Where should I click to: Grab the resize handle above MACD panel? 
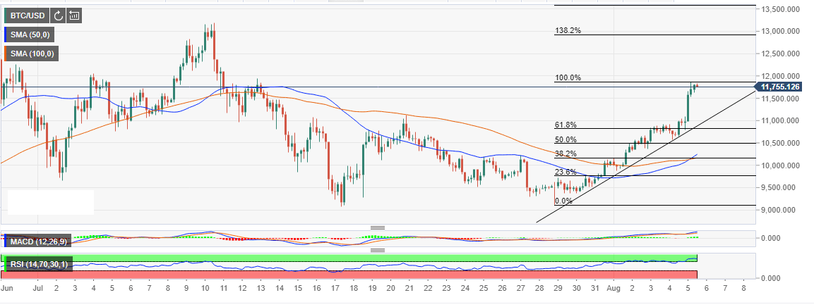coord(378,227)
